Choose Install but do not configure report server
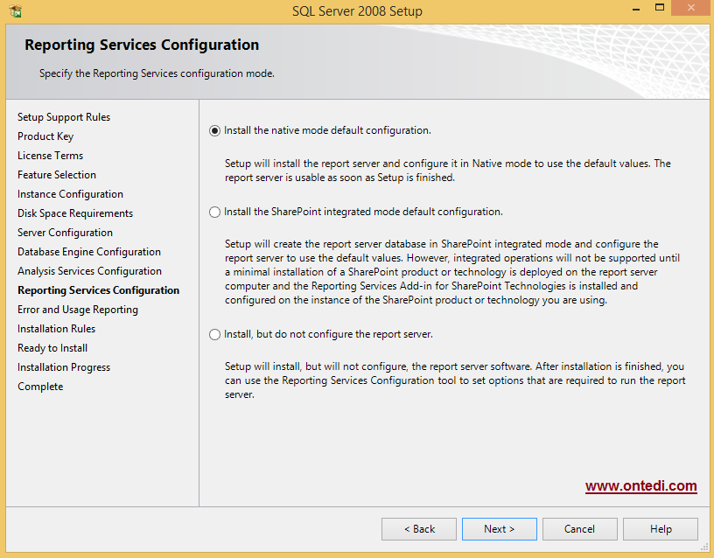Viewport: 714px width, 558px height. pos(214,334)
